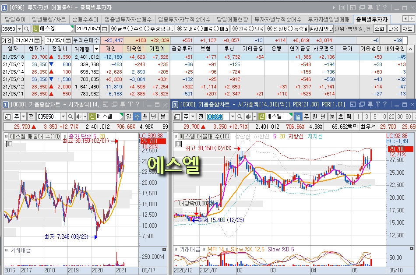Click the stock search magnifier in right chart window
Screen dimensions: 416x275
click(x=240, y=116)
